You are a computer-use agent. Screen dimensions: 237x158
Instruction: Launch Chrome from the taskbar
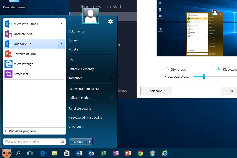click(x=140, y=153)
